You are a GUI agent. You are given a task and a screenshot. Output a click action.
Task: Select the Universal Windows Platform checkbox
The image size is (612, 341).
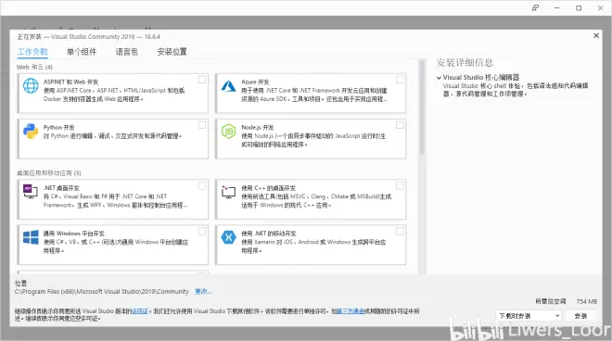(202, 232)
